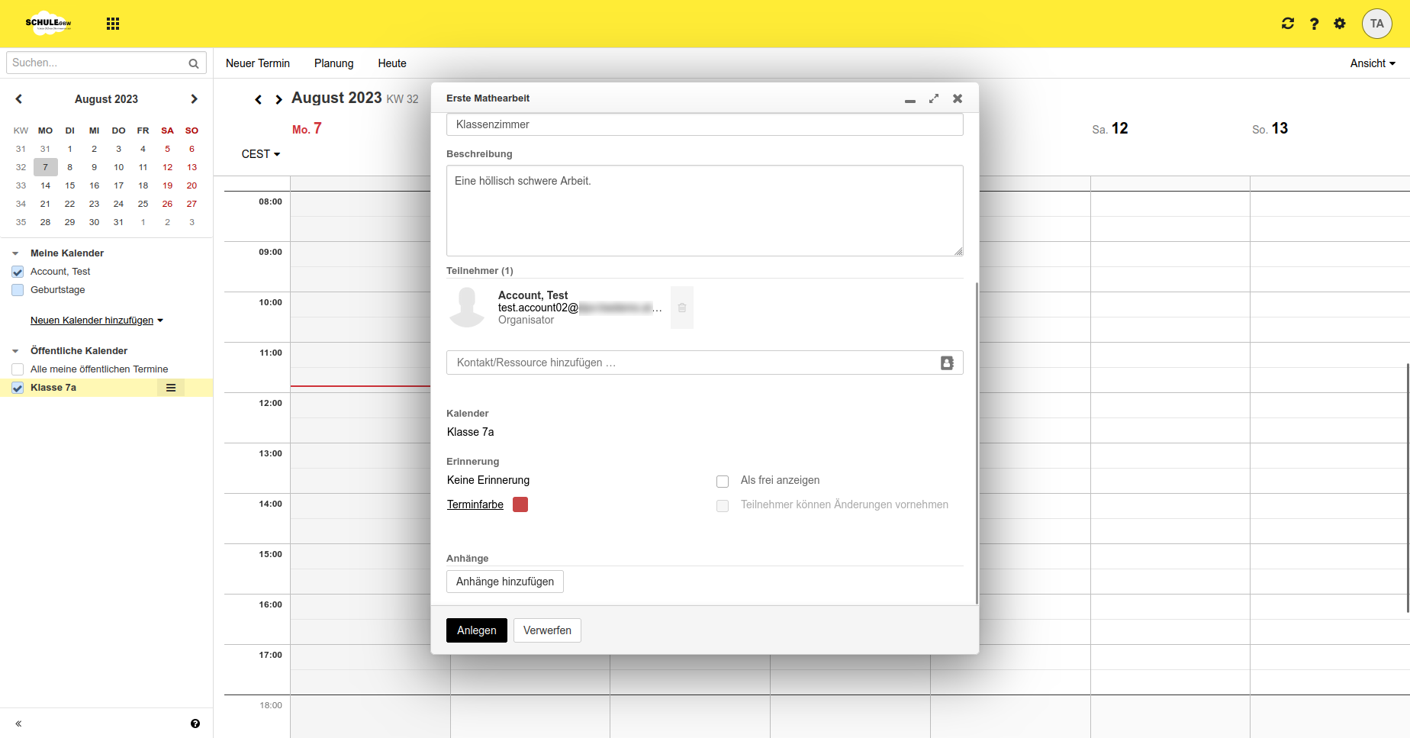Collapse the 'Meine Kalender' section
Screen dimensions: 1410x738
[15, 253]
